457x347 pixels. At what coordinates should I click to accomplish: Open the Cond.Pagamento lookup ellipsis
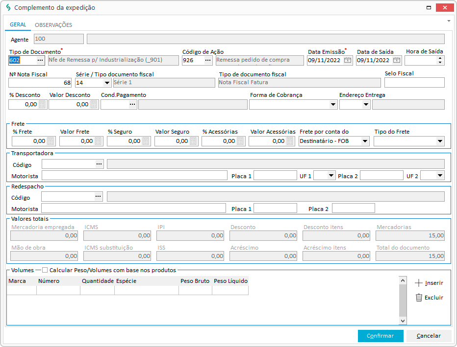tap(132, 104)
